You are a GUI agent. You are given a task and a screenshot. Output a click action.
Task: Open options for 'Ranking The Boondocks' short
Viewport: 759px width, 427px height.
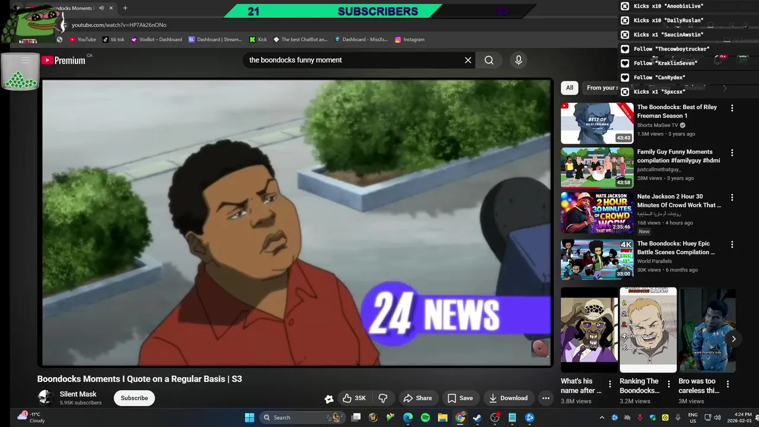tap(669, 384)
